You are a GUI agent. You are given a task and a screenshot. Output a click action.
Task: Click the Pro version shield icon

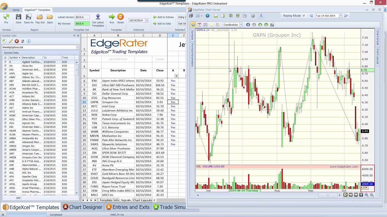coord(6,17)
